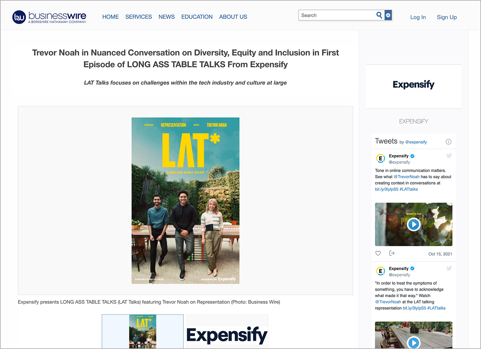Select the LAT poster thumbnail

click(x=143, y=331)
